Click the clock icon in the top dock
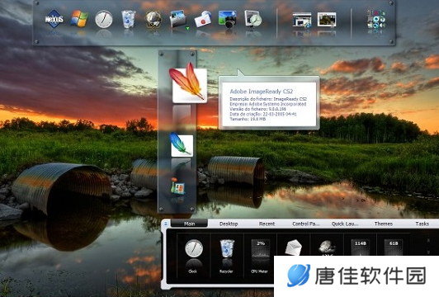 point(104,19)
